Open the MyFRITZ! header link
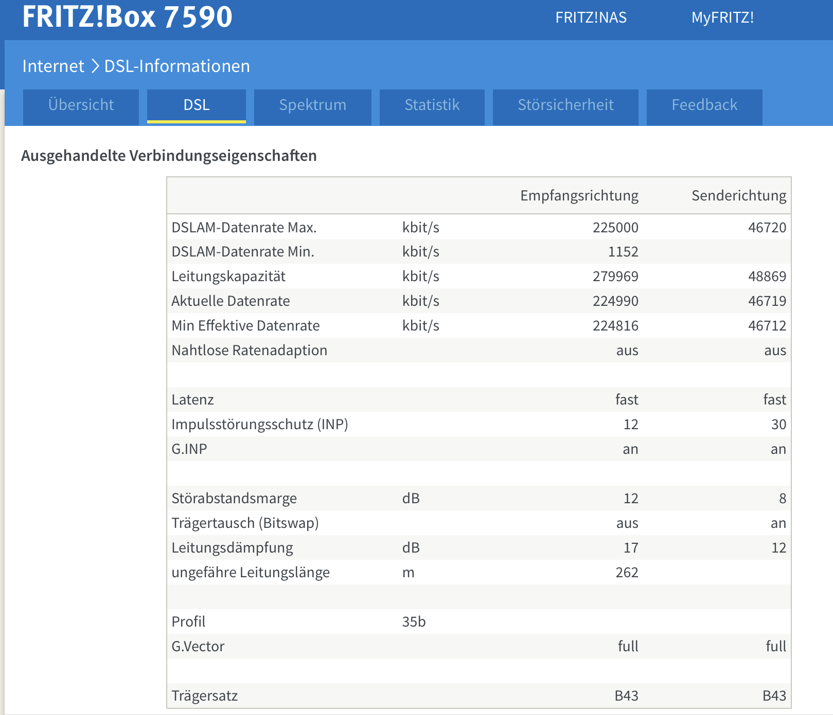Screen dimensions: 833x715 pyautogui.click(x=722, y=17)
